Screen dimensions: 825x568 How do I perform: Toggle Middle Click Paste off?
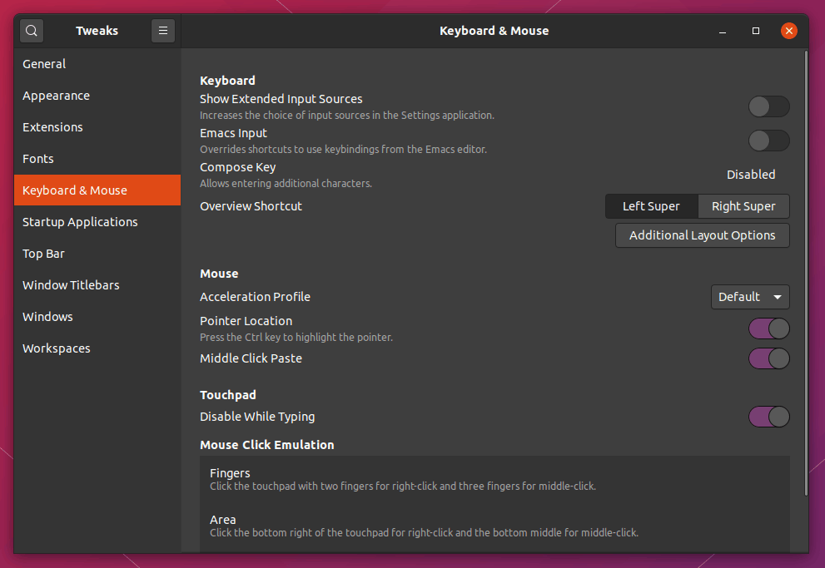pyautogui.click(x=768, y=358)
